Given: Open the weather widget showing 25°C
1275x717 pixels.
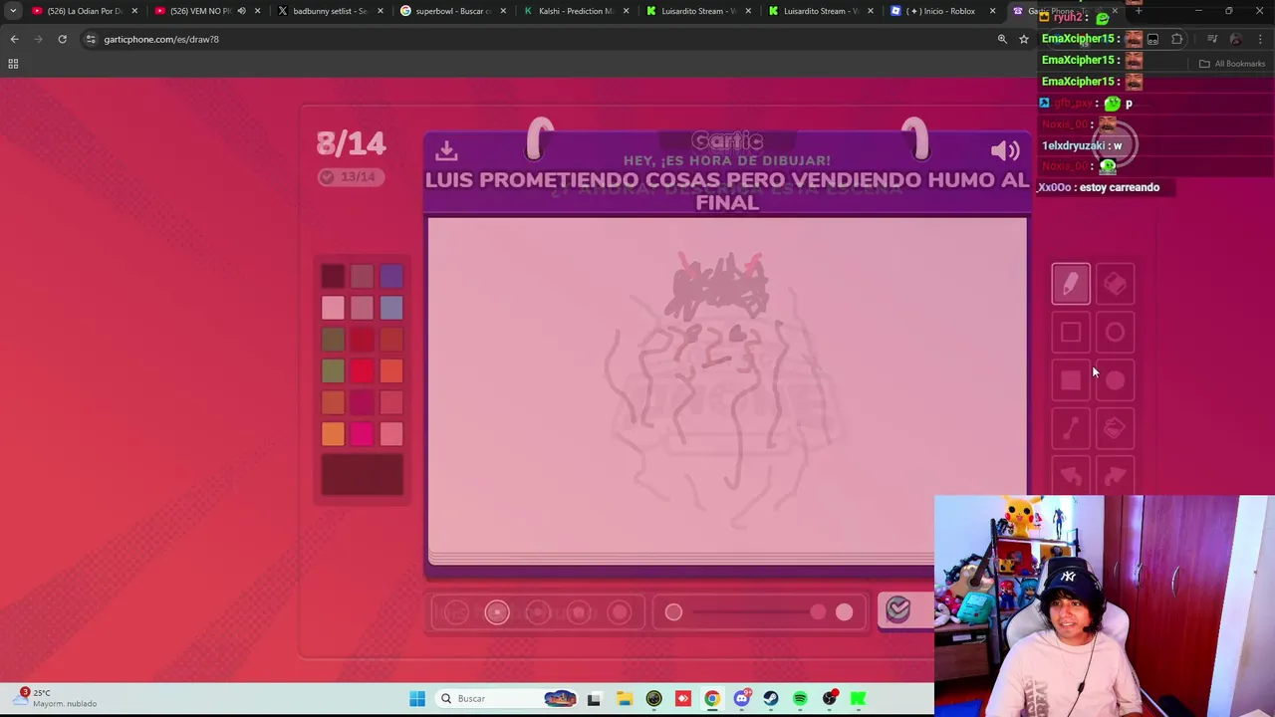Looking at the screenshot, I should click(x=57, y=698).
